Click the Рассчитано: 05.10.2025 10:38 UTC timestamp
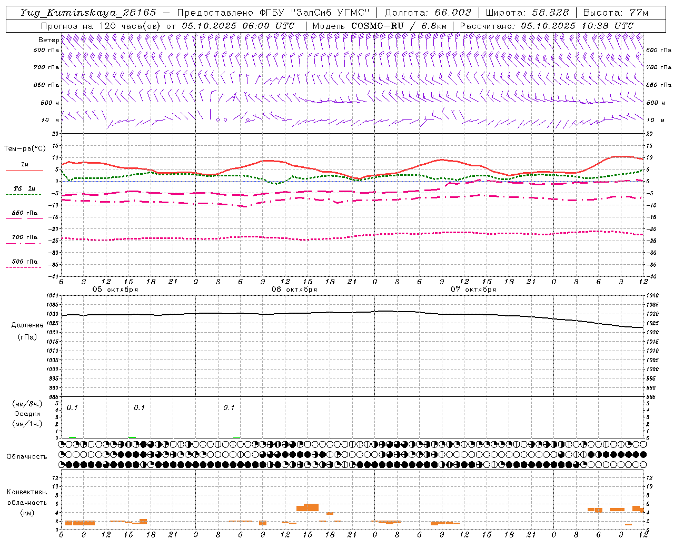 coord(547,26)
